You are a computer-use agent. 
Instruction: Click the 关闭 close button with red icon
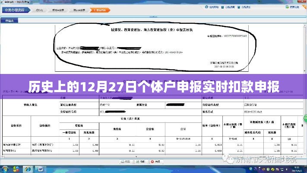[155, 162]
